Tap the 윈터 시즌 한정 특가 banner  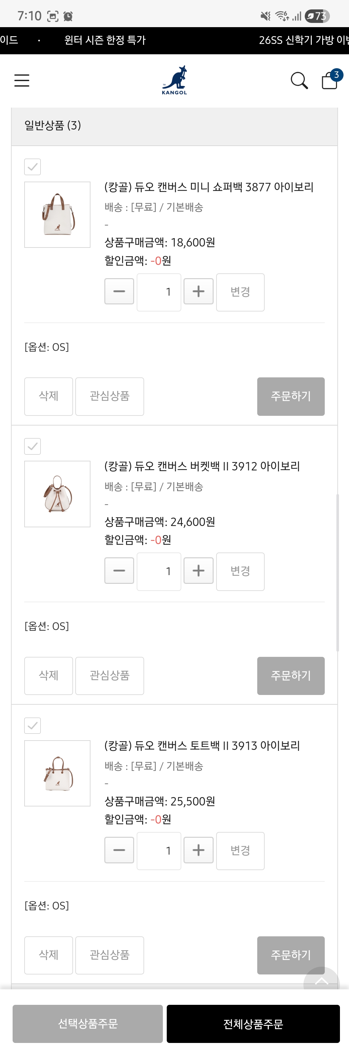click(105, 40)
